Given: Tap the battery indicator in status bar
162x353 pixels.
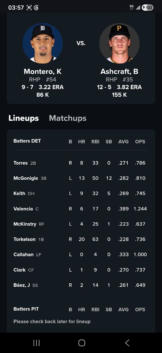Looking at the screenshot, I should click(148, 8).
